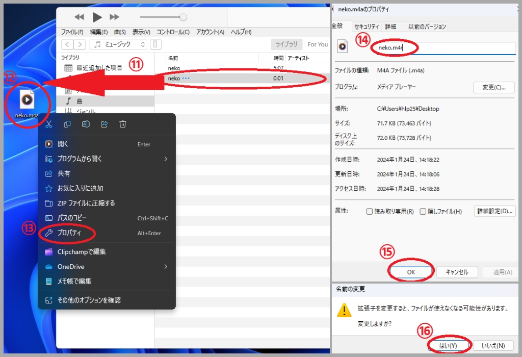Skip to next track in iTunes
Image resolution: width=522 pixels, height=357 pixels.
114,17
